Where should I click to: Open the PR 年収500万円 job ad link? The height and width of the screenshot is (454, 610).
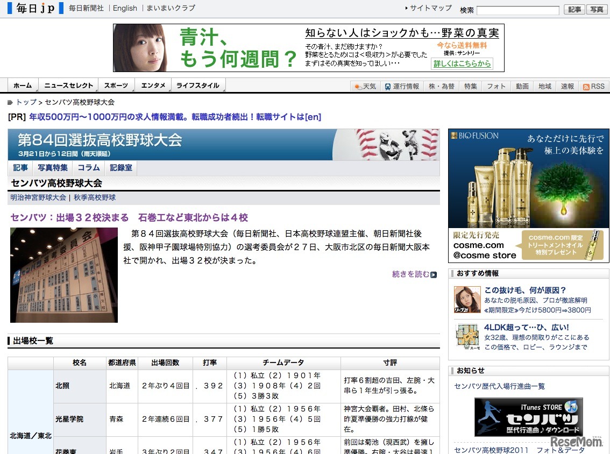pyautogui.click(x=175, y=117)
